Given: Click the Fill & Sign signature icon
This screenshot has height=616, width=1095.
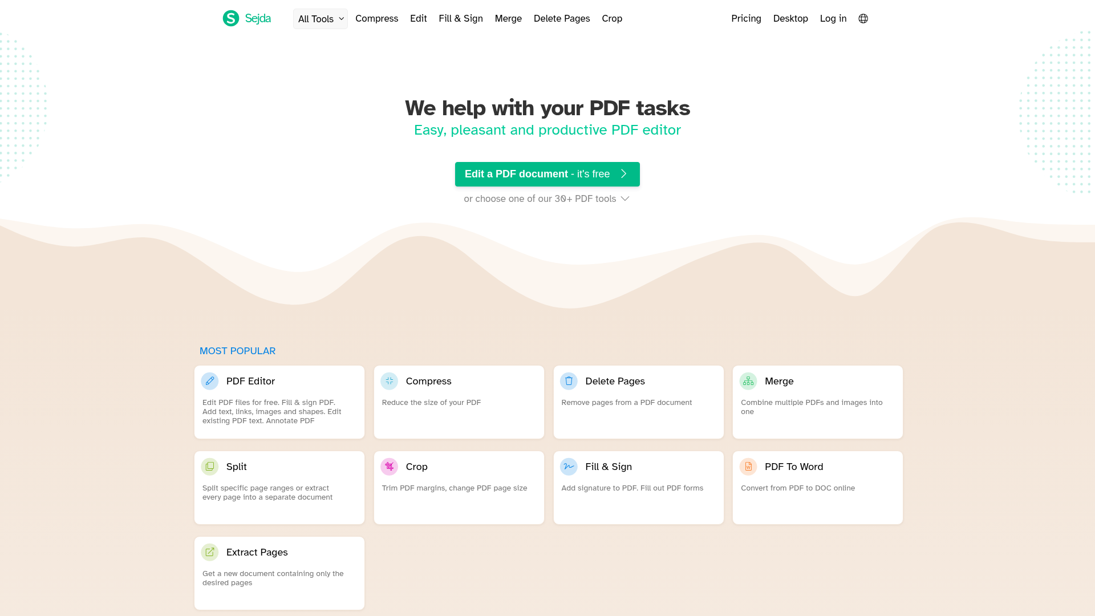Looking at the screenshot, I should coord(569,467).
